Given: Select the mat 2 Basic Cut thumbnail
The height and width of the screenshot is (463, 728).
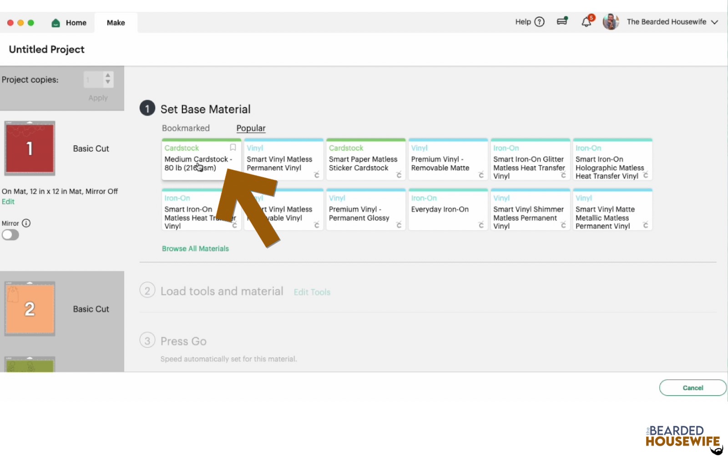Looking at the screenshot, I should [x=29, y=308].
